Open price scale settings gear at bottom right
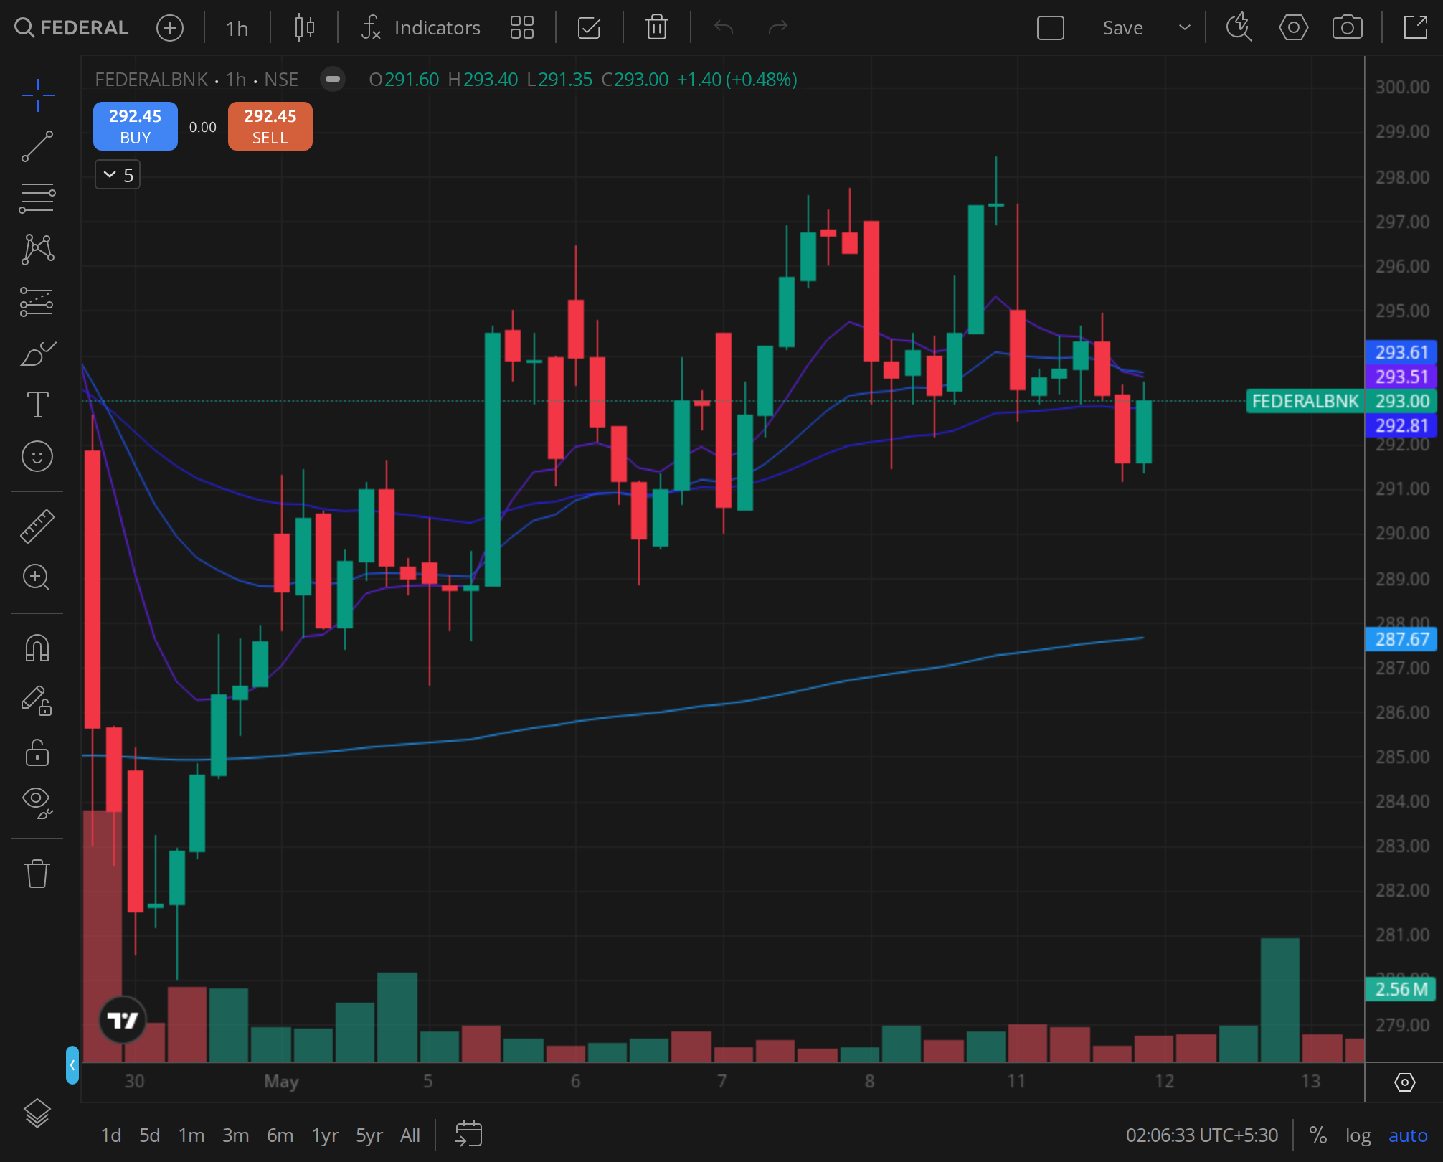The image size is (1443, 1162). click(1405, 1082)
